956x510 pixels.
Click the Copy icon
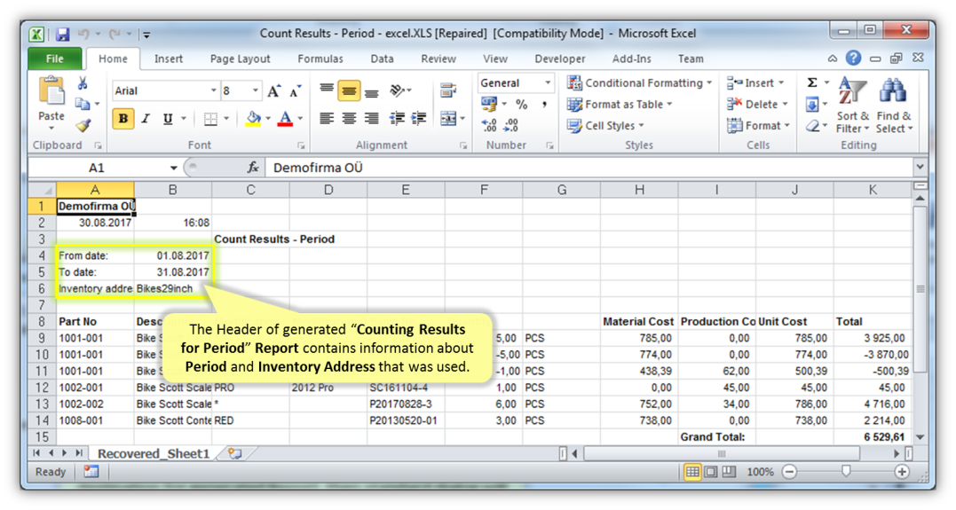83,104
